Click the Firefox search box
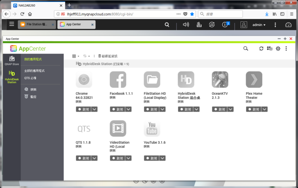Image resolution: width=298 pixels, height=188 pixels. [221, 14]
